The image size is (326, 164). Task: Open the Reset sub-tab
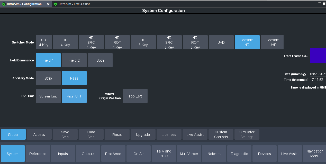point(117,134)
